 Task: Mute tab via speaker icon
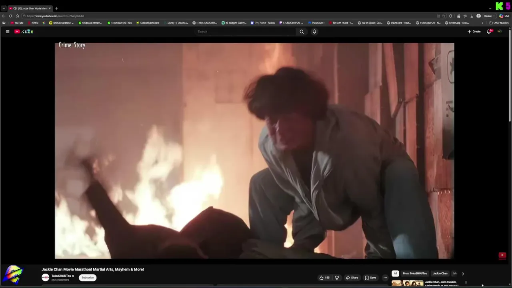(x=15, y=8)
